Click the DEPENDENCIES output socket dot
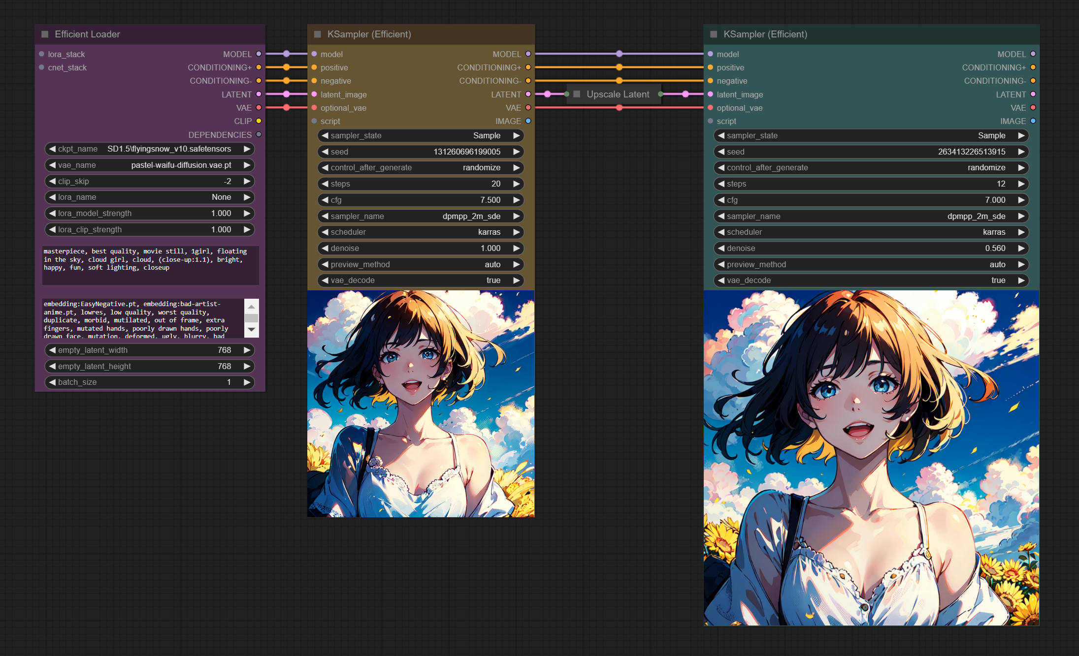 coord(259,134)
